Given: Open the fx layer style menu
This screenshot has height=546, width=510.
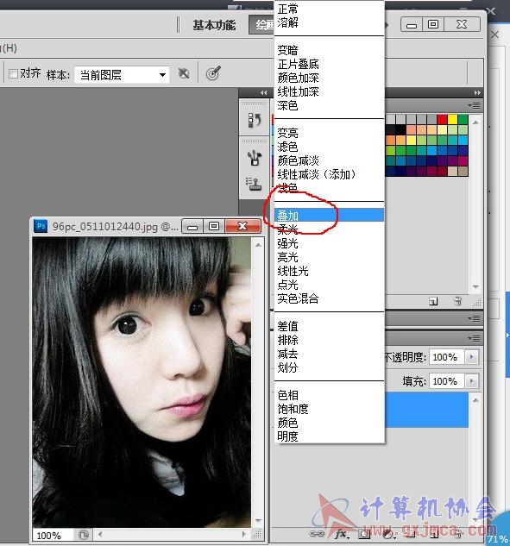Looking at the screenshot, I should point(342,534).
